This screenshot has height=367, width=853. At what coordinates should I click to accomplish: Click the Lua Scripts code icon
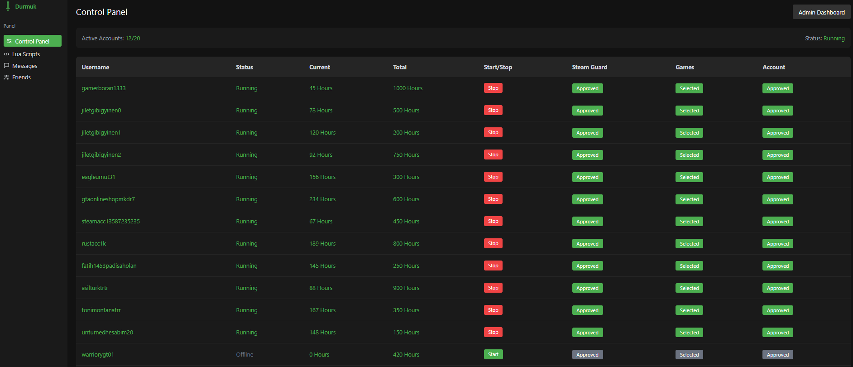[x=6, y=54]
